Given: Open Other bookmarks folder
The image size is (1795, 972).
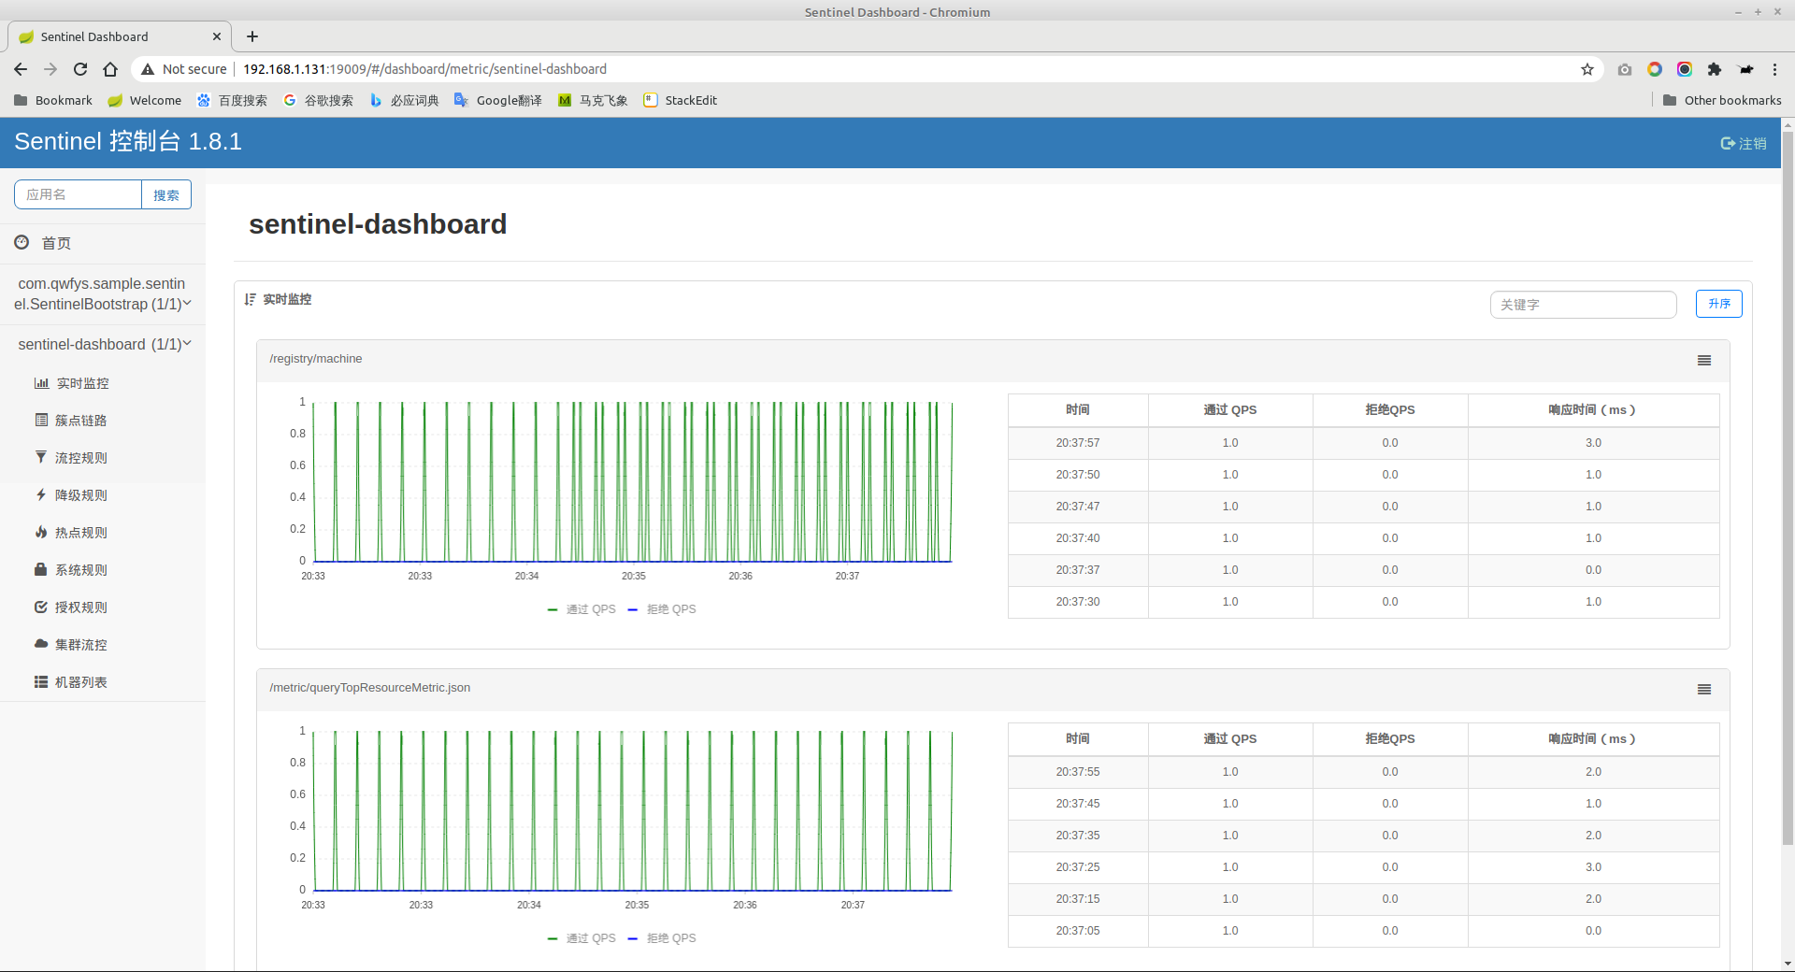Looking at the screenshot, I should click(x=1722, y=100).
